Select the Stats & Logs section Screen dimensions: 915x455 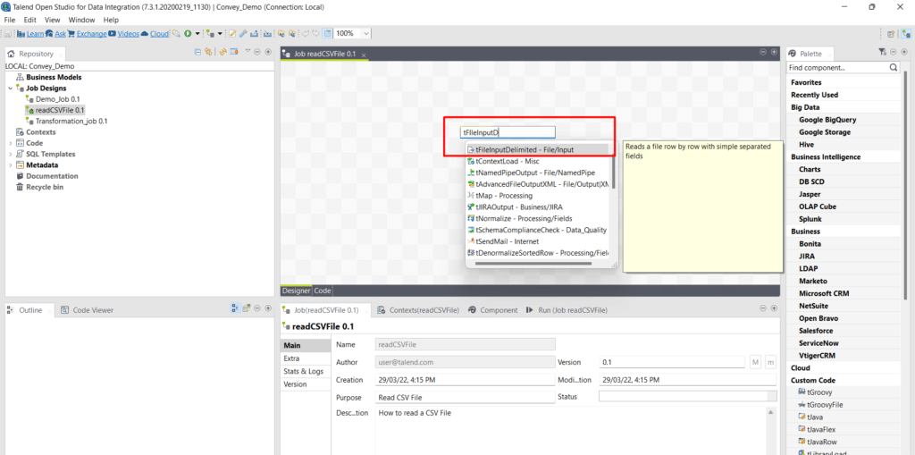[x=306, y=372]
